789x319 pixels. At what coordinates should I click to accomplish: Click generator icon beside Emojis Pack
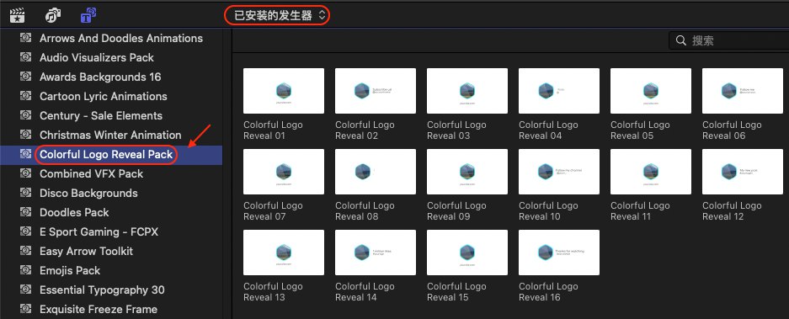click(x=25, y=271)
